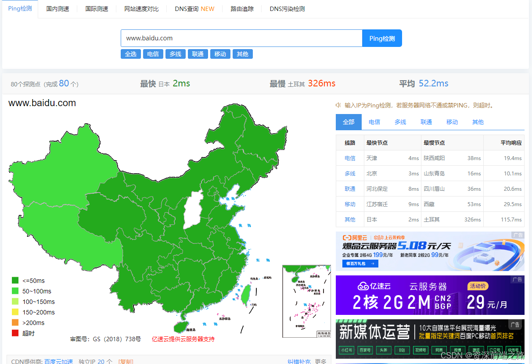Click the blue Ping检测 button

click(x=382, y=38)
